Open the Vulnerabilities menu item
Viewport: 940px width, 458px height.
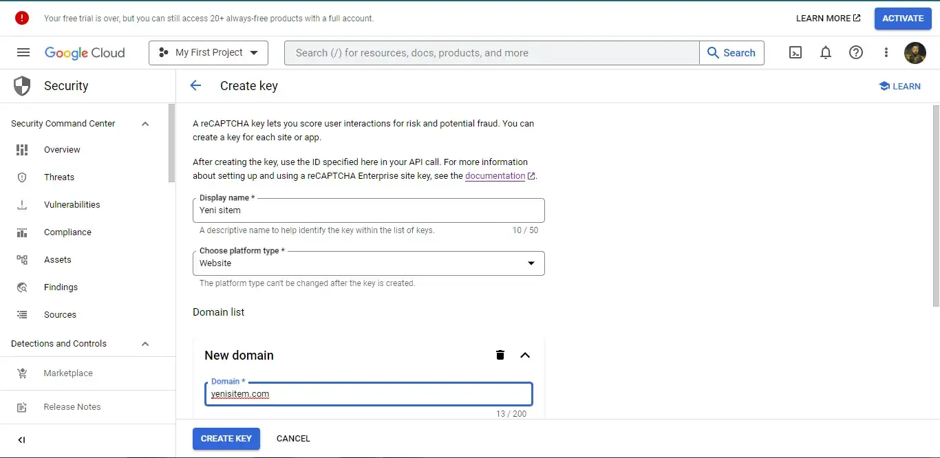click(x=72, y=205)
